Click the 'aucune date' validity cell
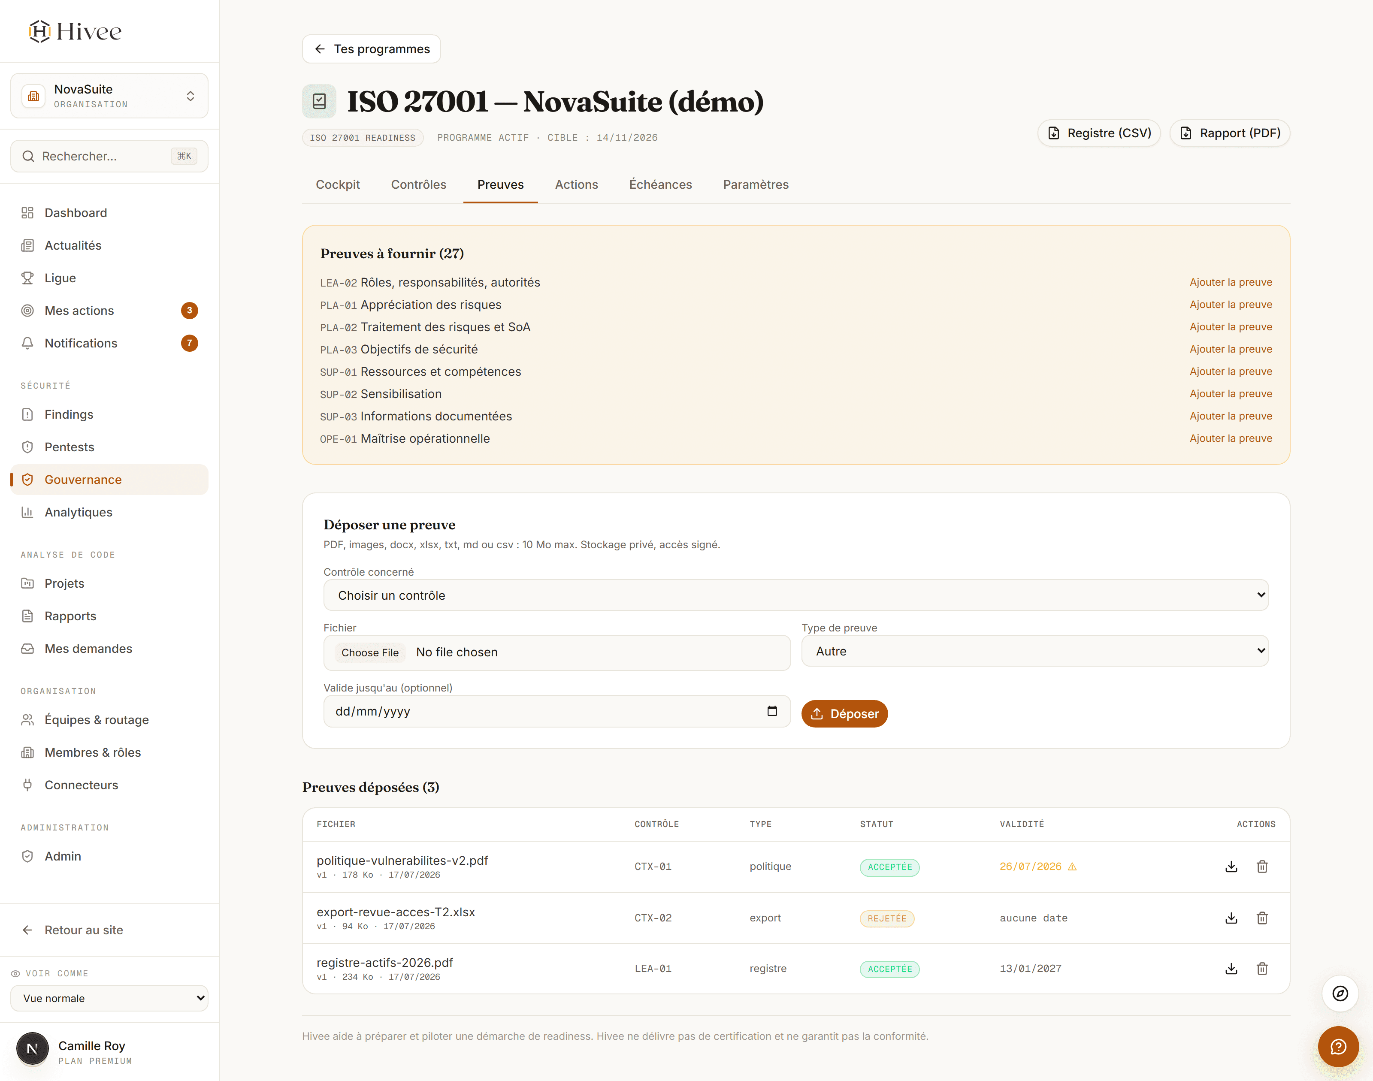1373x1081 pixels. tap(1033, 918)
